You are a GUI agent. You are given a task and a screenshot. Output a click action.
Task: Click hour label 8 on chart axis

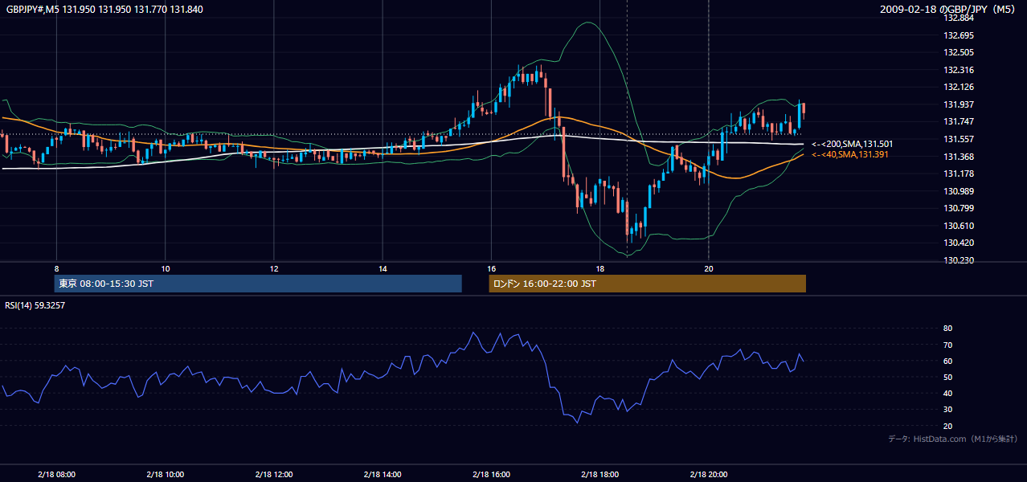click(x=56, y=268)
